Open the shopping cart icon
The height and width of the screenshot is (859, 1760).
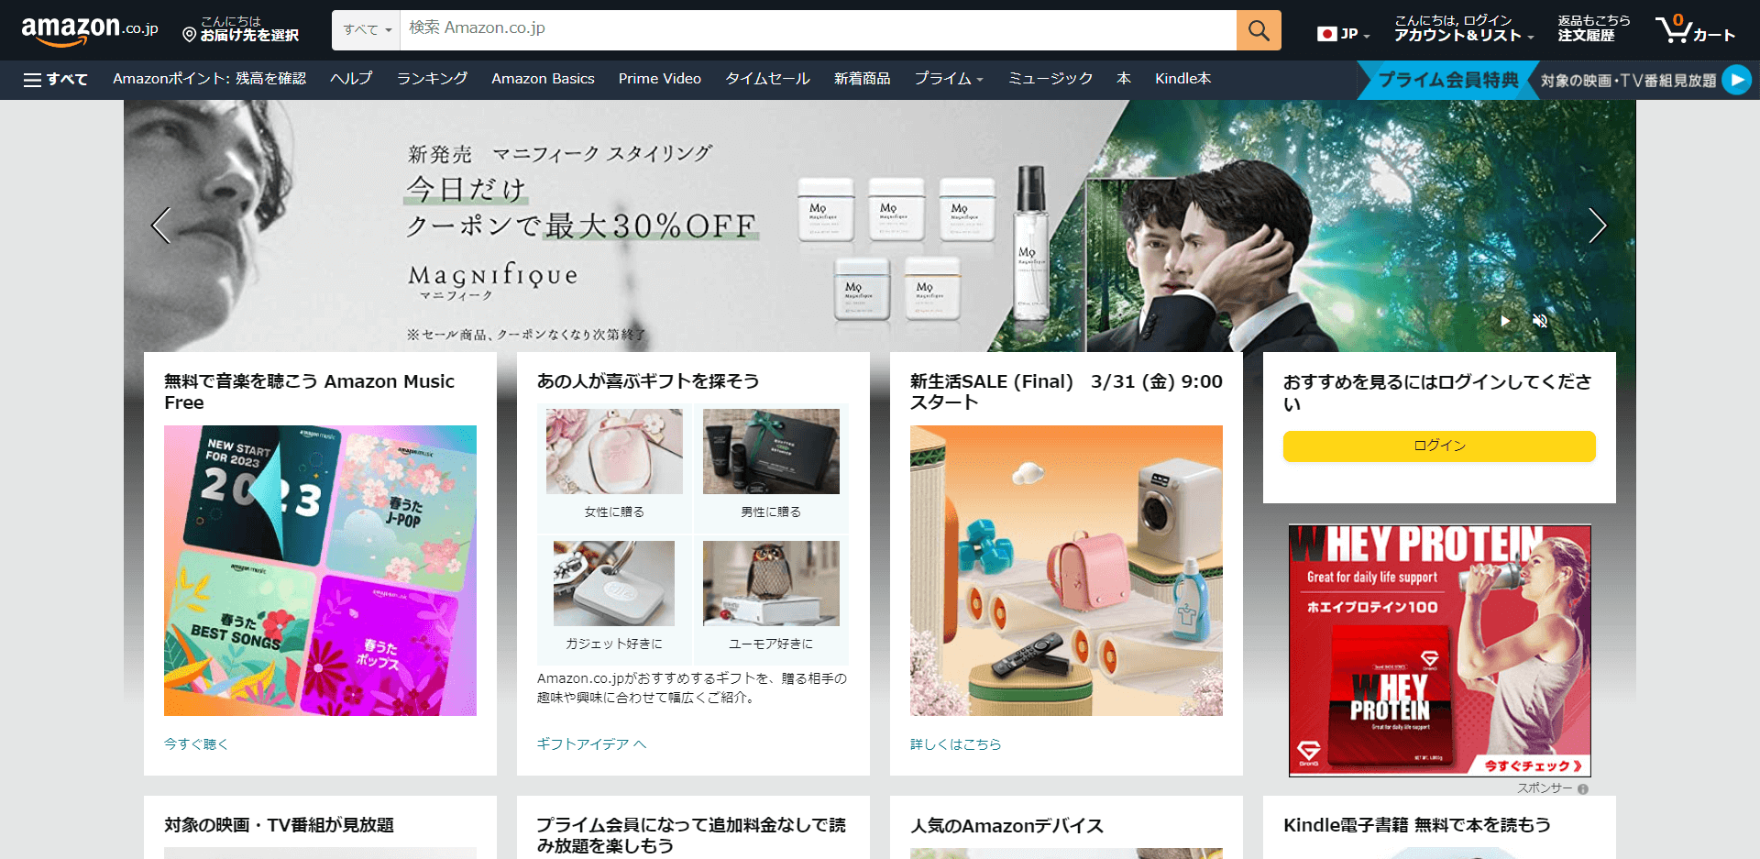(1695, 29)
